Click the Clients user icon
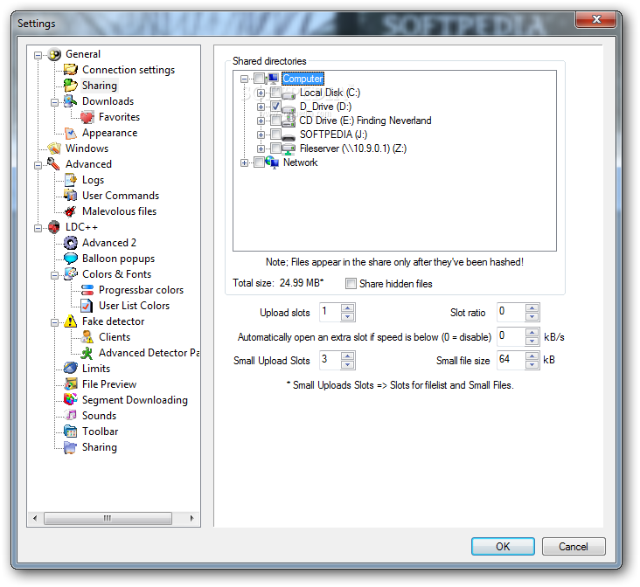The image size is (640, 587). coord(87,337)
